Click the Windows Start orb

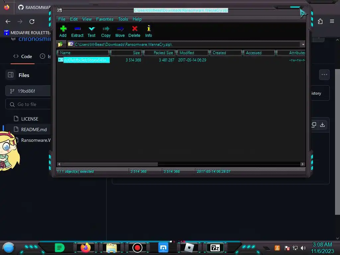coord(8,248)
